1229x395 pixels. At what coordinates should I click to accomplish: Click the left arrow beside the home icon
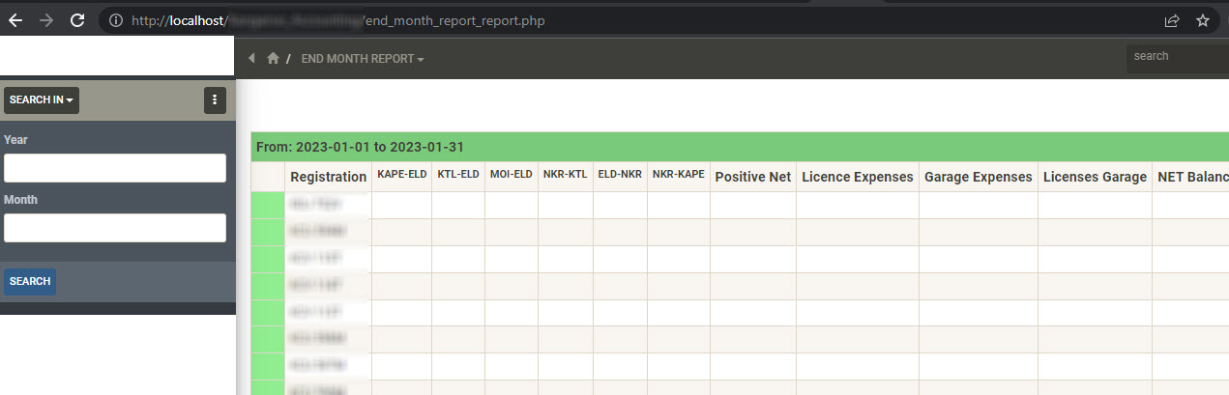point(252,59)
